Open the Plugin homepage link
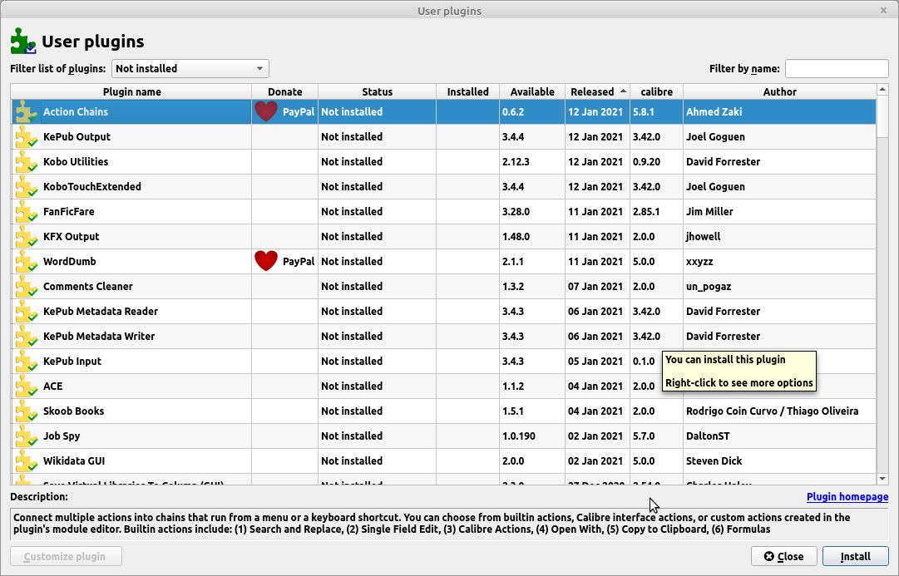The width and height of the screenshot is (899, 576). point(847,497)
